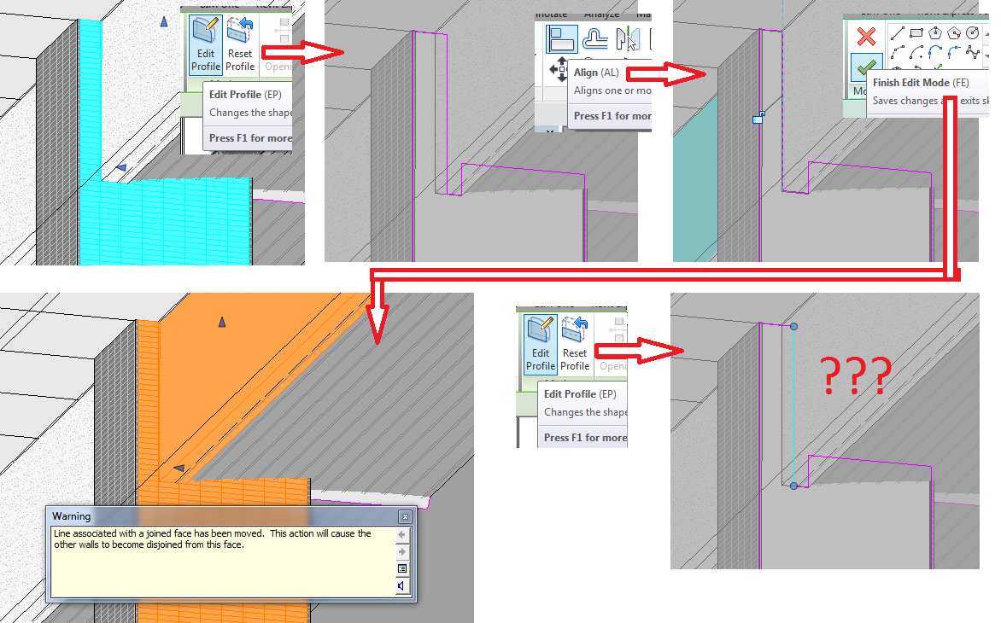Click the Annotate ribbon tab

coord(551,15)
